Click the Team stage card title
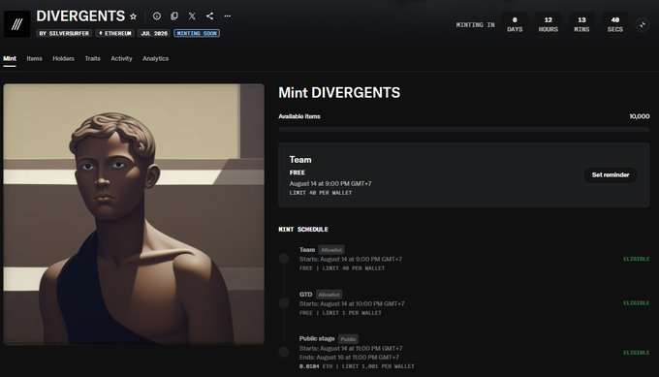 pyautogui.click(x=300, y=160)
